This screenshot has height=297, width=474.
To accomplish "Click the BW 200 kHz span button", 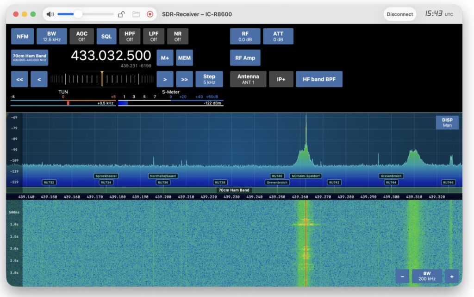I will pos(427,277).
